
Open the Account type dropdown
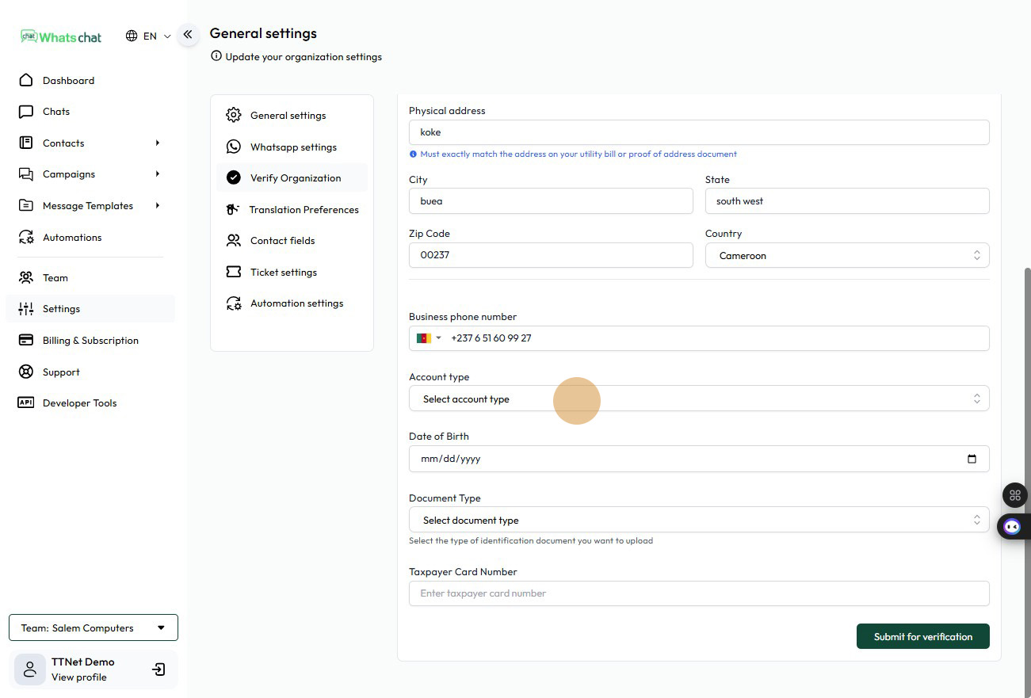(698, 399)
